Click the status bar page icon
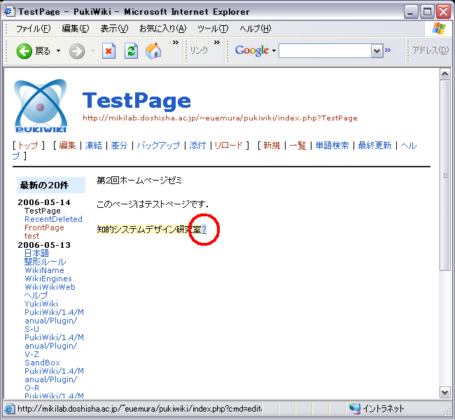Image resolution: width=455 pixels, height=420 pixels. click(9, 408)
